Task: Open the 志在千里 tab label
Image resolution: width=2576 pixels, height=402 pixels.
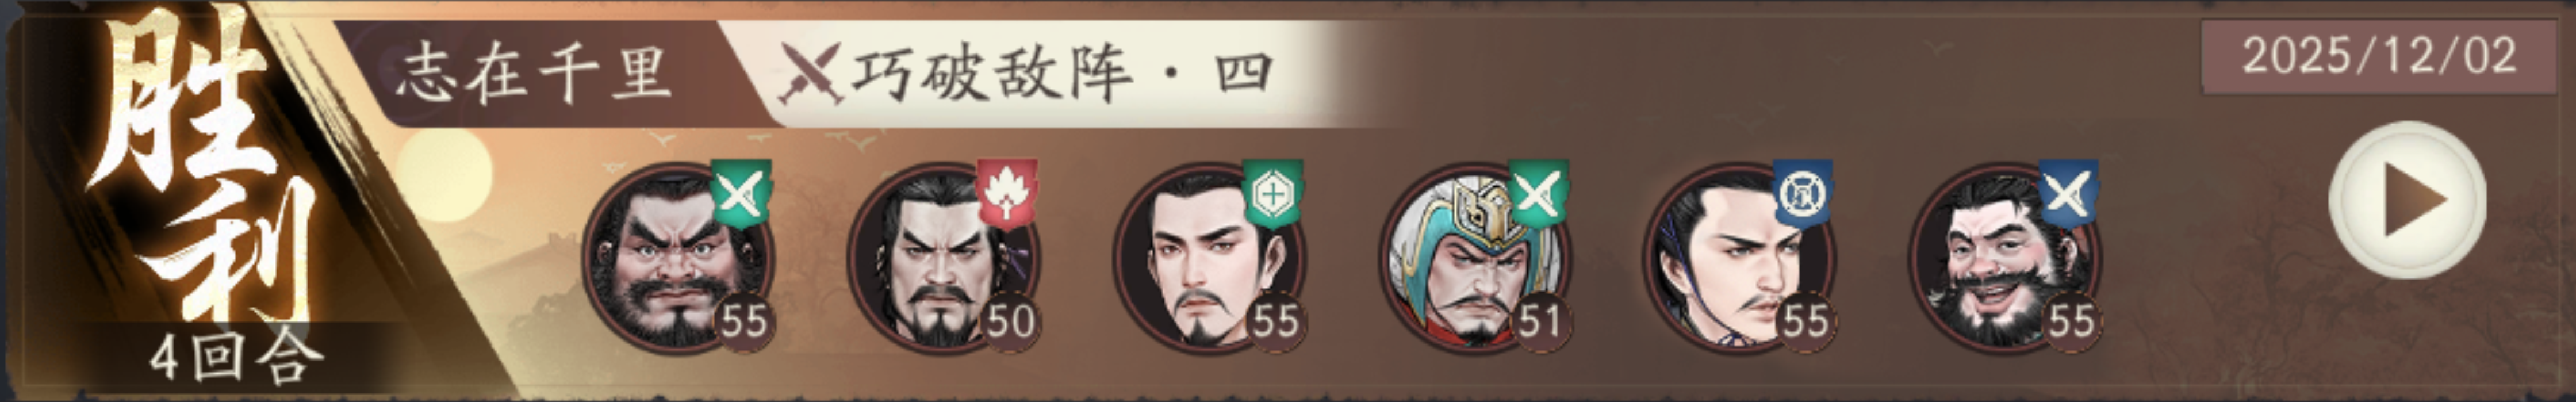Action: (533, 73)
